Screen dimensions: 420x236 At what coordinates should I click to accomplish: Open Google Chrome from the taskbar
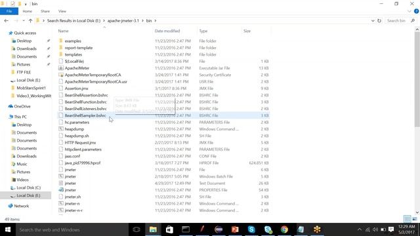pos(284,229)
